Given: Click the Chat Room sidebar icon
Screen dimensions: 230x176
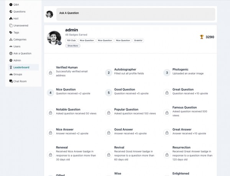Looking at the screenshot, I should [11, 81].
